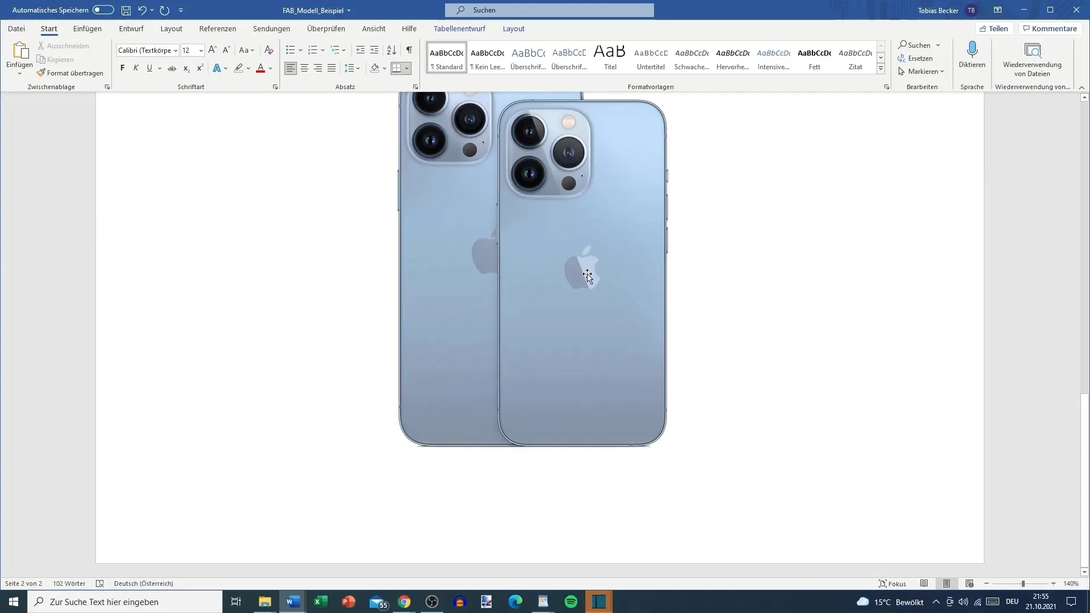This screenshot has width=1090, height=613.
Task: Switch to Fokus mode
Action: (x=892, y=583)
